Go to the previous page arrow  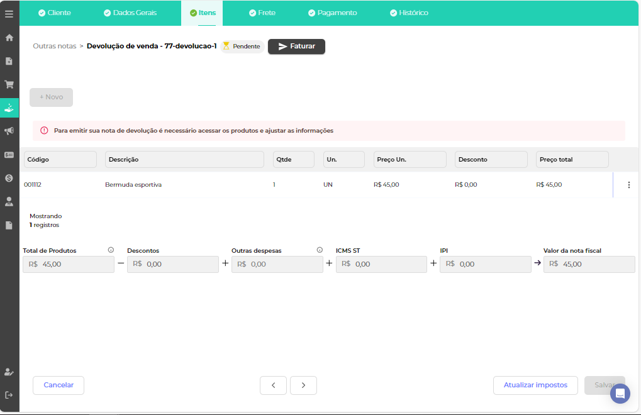point(273,385)
